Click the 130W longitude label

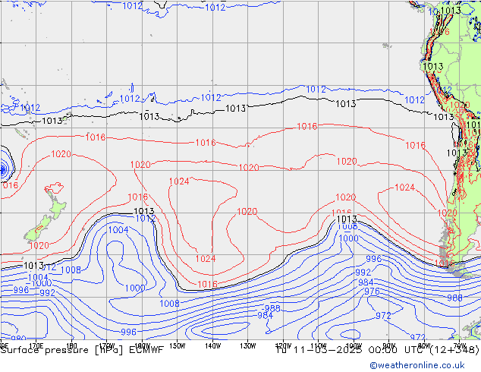click(x=248, y=346)
